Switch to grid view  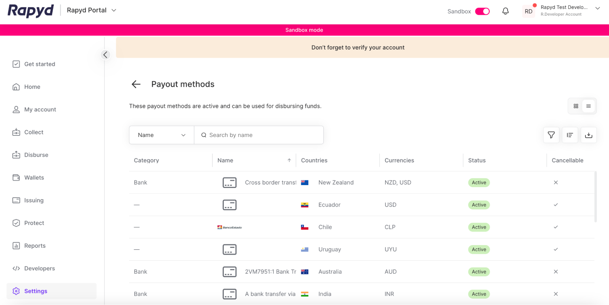(576, 106)
